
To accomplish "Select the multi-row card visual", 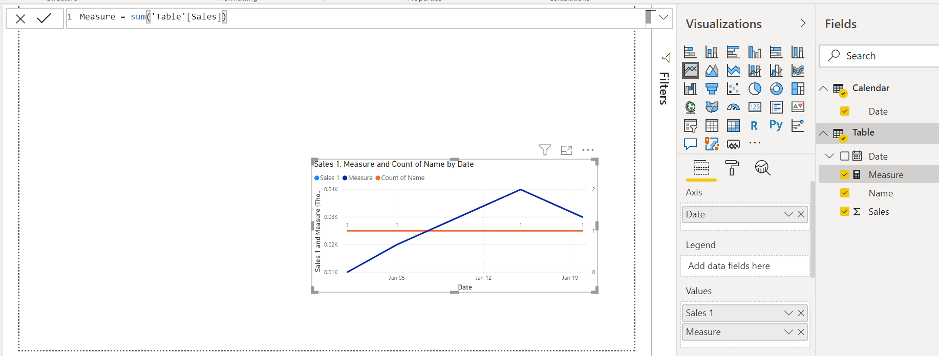I will pos(776,107).
